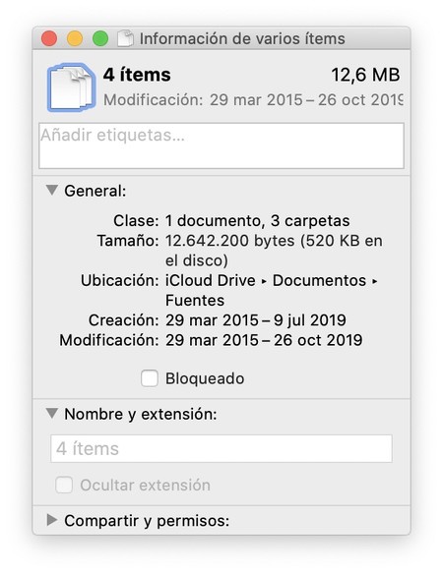Click the green zoom window button
443x573 pixels.
pyautogui.click(x=100, y=38)
